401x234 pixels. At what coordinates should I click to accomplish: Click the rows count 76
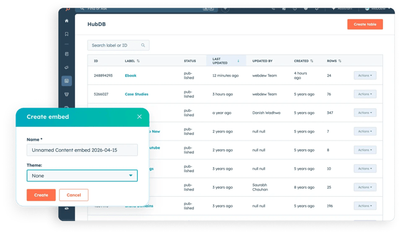pos(329,94)
